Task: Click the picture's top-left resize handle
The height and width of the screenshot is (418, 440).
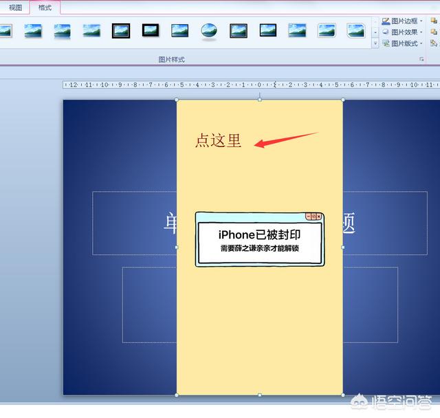Action: (177, 100)
